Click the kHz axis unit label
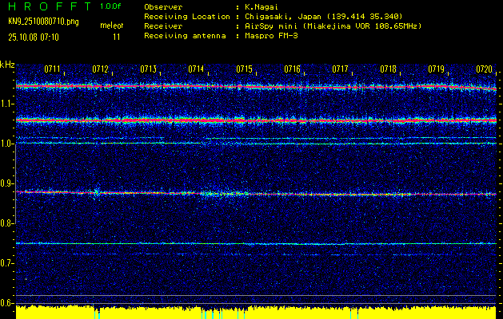503x319 pixels. click(7, 65)
